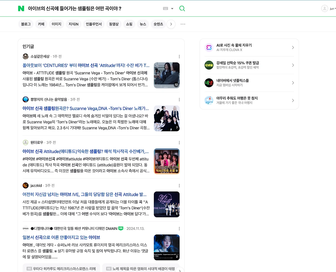Expand the winter travel row chevron
The width and height of the screenshot is (336, 272).
click(x=293, y=100)
